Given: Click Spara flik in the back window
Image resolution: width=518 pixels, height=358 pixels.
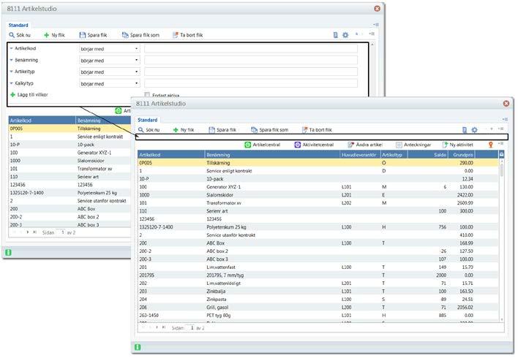Looking at the screenshot, I should (93, 35).
